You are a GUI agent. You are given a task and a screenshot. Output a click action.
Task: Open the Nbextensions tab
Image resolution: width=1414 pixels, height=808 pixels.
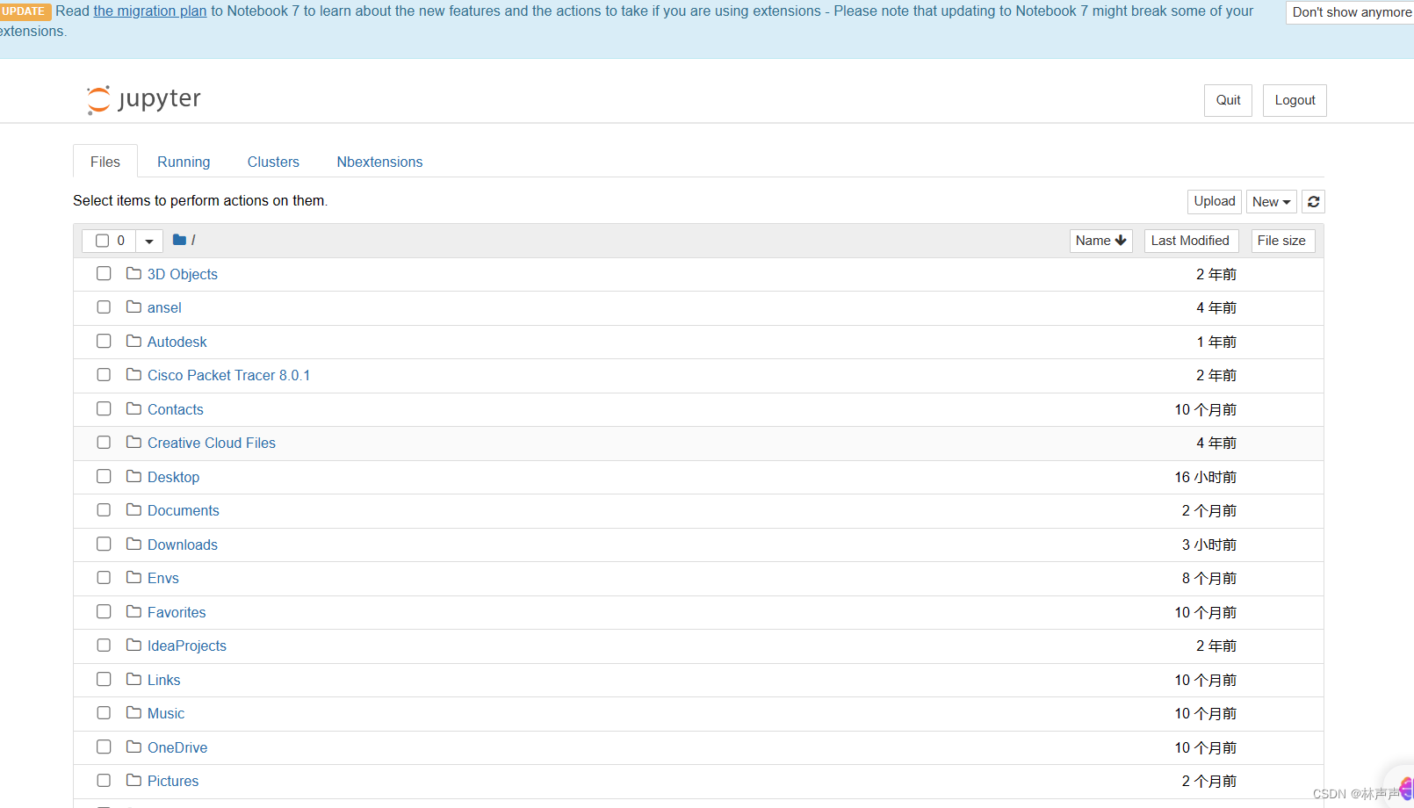(379, 162)
